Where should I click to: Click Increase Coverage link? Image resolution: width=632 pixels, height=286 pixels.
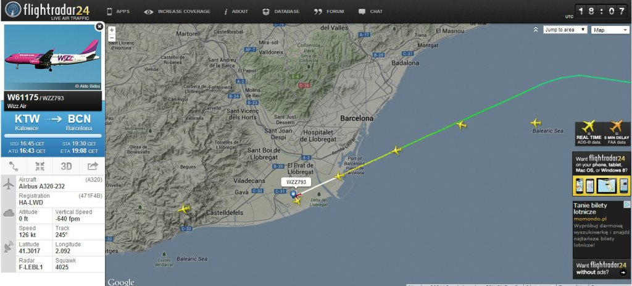click(x=177, y=11)
